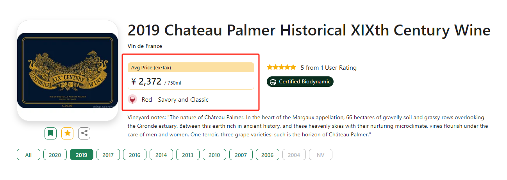Open the 2016 vintage
This screenshot has width=507, height=180.
135,155
